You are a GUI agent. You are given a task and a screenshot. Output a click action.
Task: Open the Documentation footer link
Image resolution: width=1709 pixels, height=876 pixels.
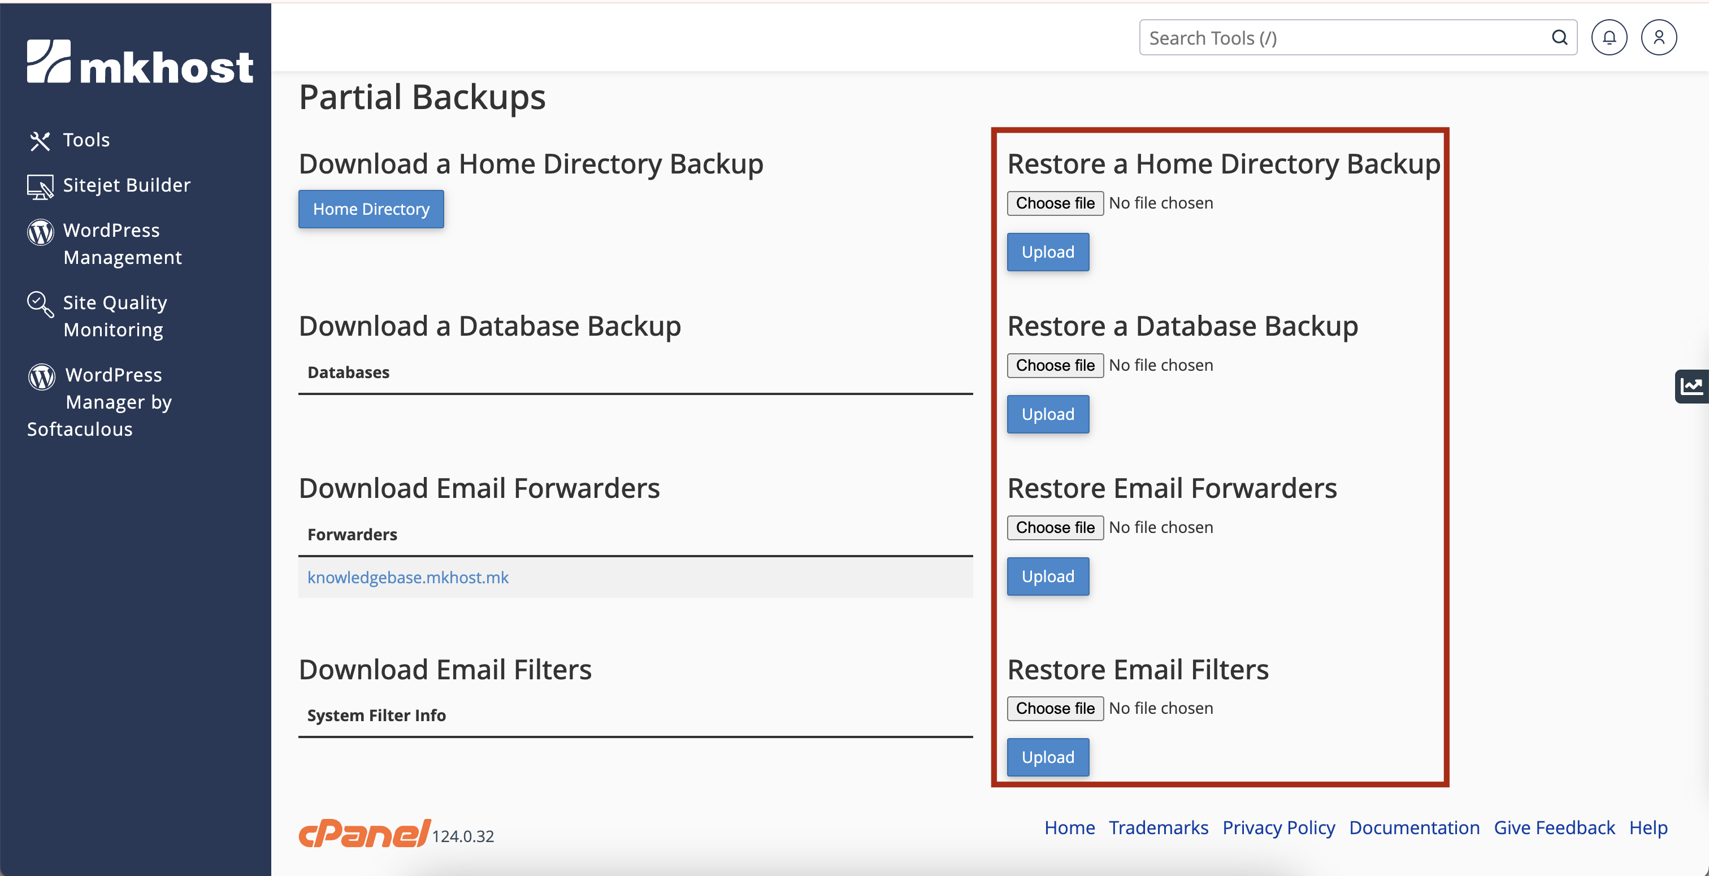click(1414, 827)
